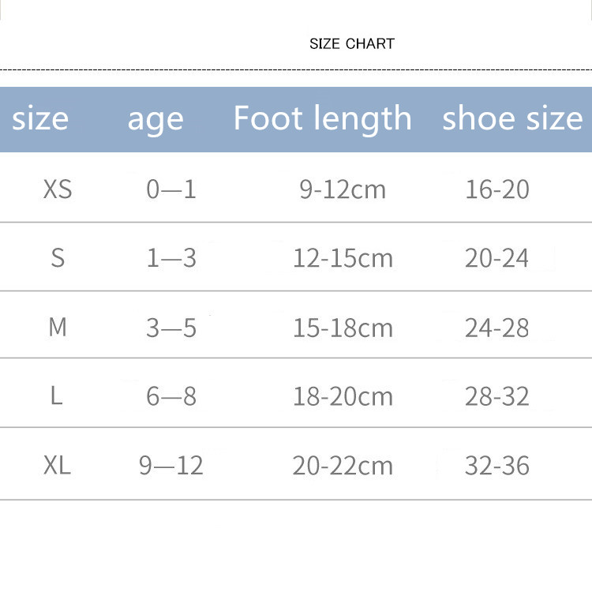Select the L size cell
Viewport: 592px width, 592px height.
57,396
